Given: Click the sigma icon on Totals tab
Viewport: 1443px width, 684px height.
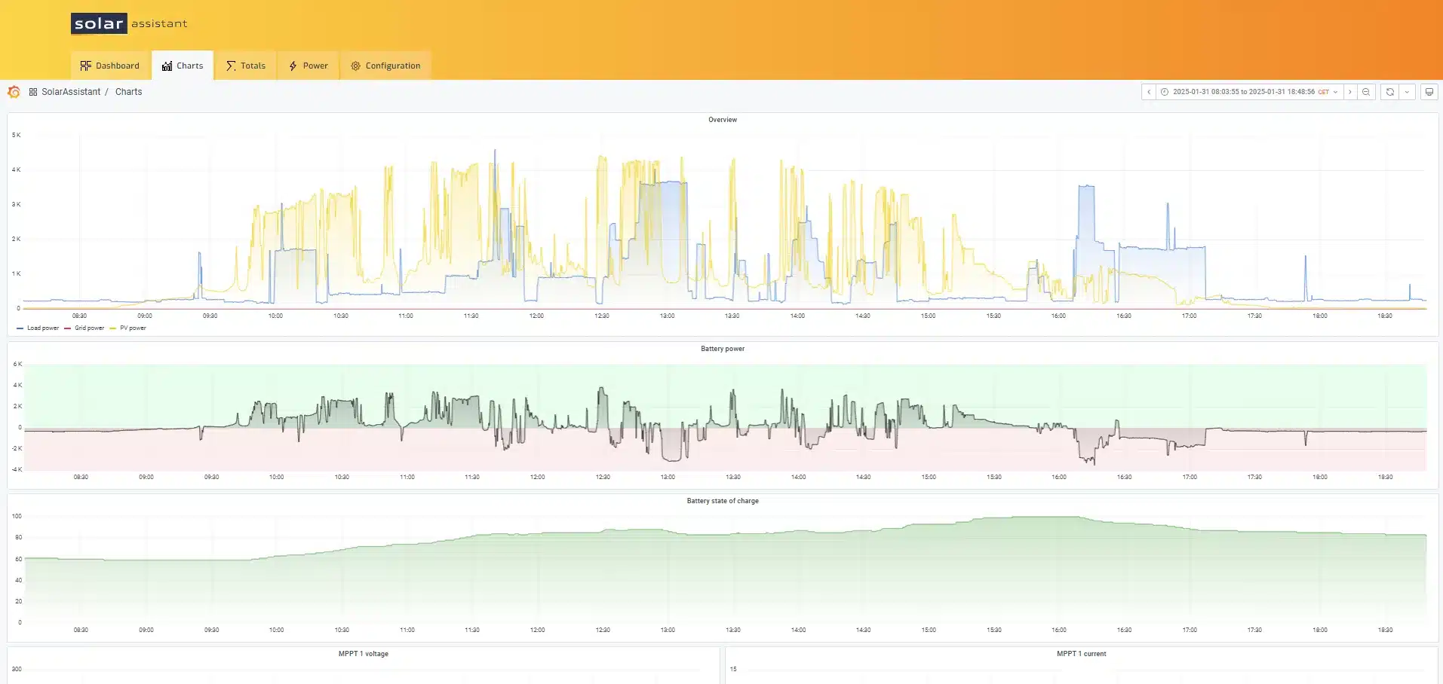Looking at the screenshot, I should coord(231,66).
